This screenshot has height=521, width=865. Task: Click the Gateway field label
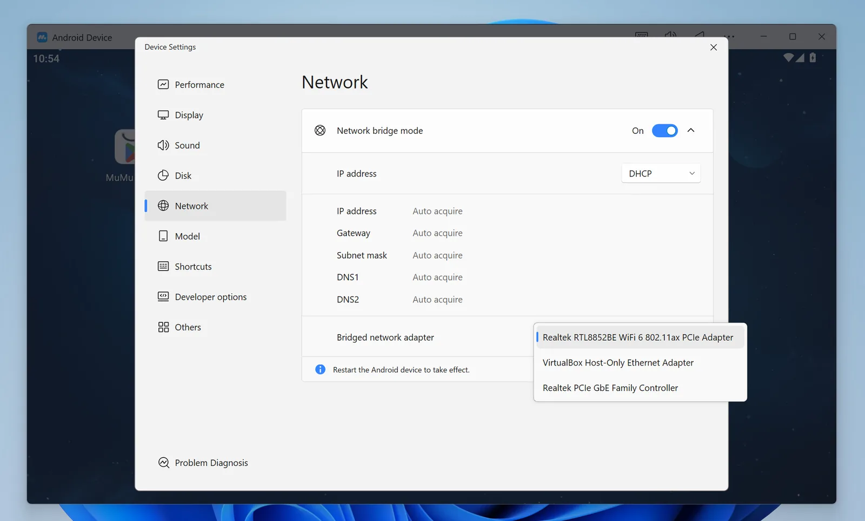(354, 233)
